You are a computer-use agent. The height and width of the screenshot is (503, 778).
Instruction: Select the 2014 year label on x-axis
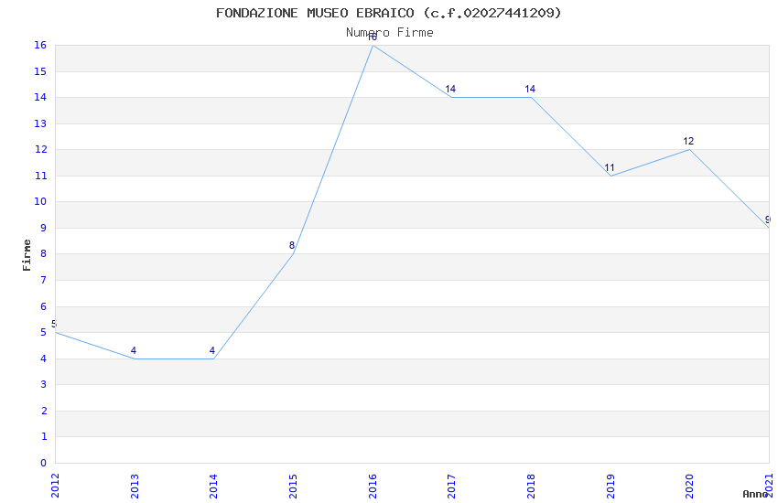(213, 486)
